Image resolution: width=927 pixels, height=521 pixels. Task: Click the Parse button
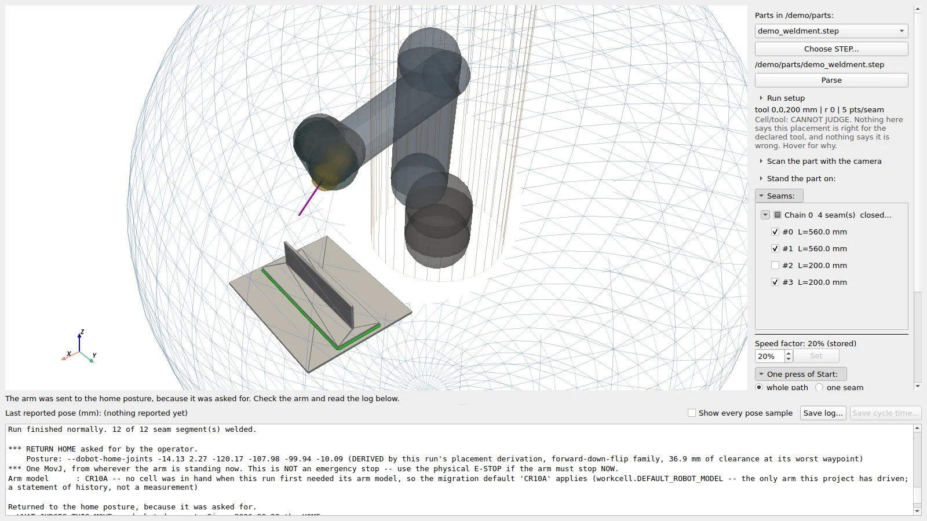click(831, 80)
